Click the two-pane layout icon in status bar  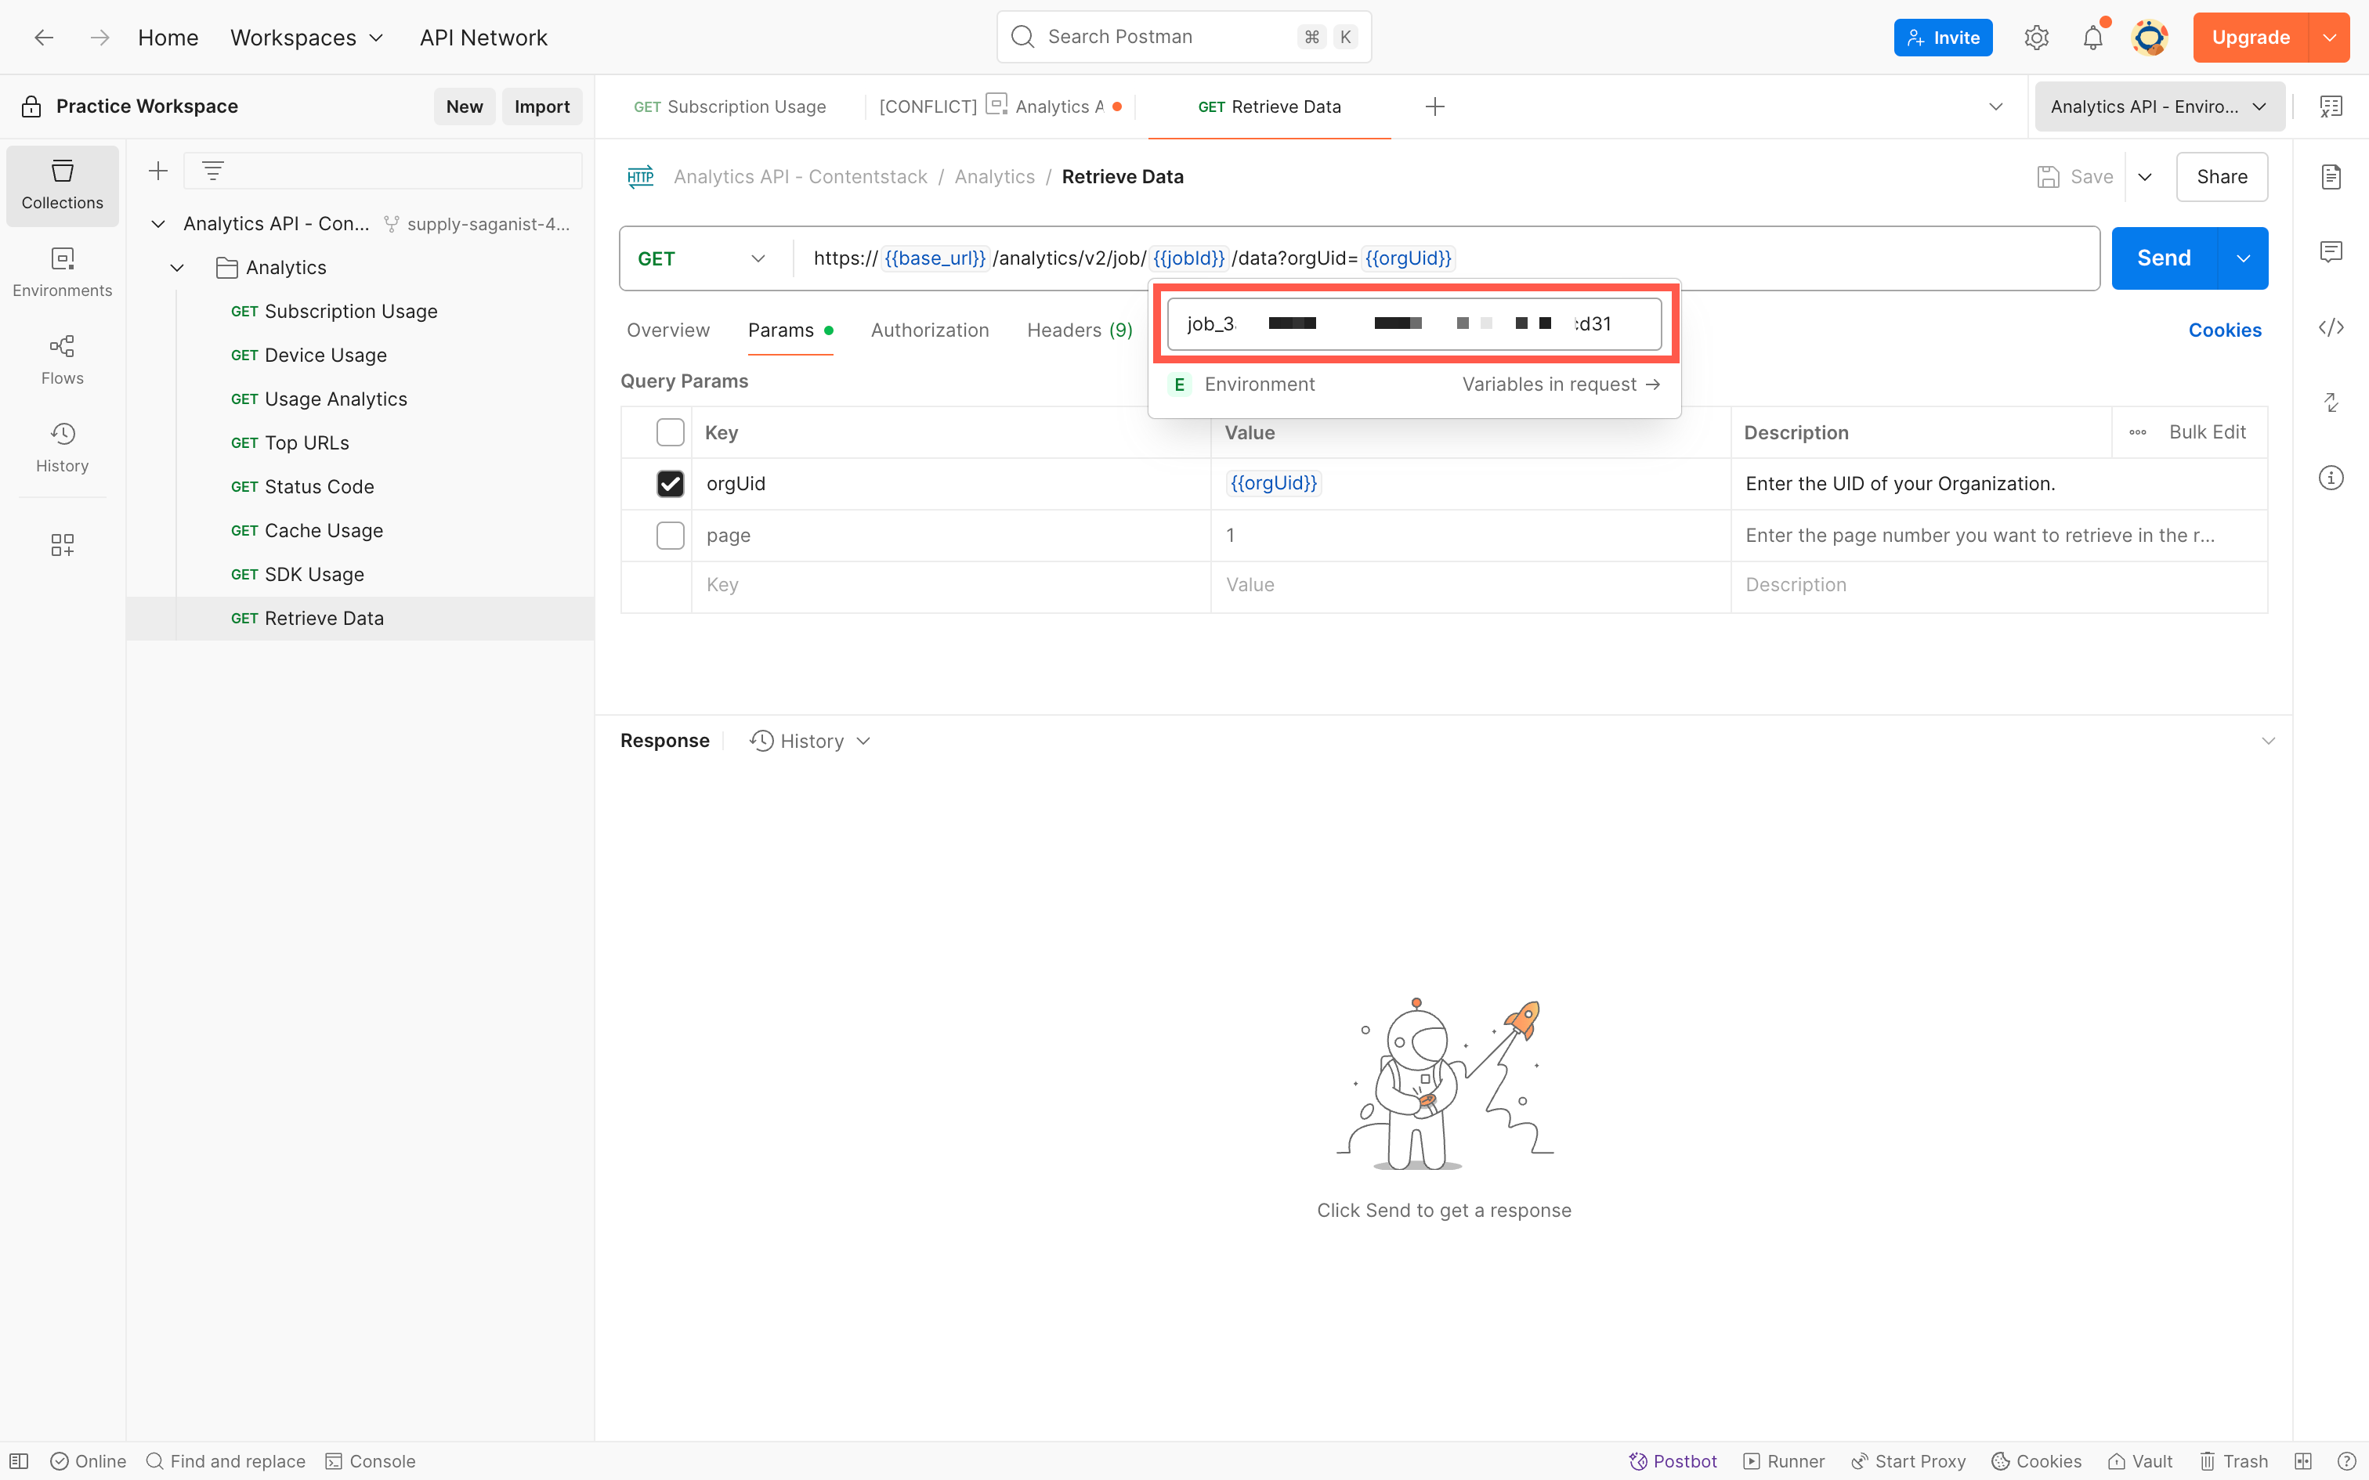pos(2303,1461)
